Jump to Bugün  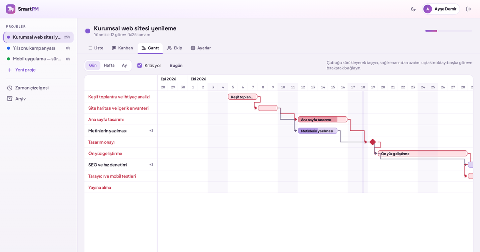click(x=176, y=65)
